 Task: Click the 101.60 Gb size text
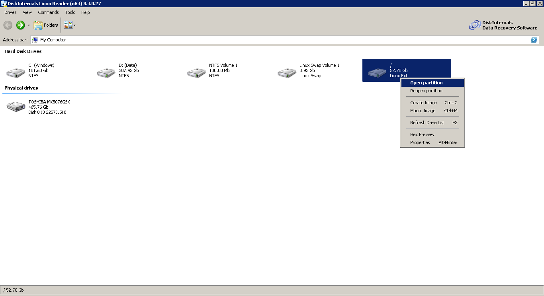(38, 70)
